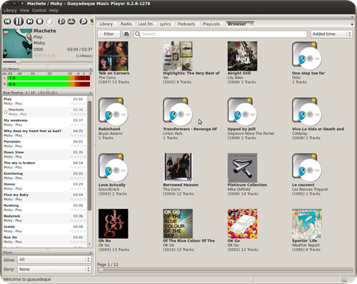Click the green volume icon
Image resolution: width=357 pixels, height=284 pixels.
[92, 21]
